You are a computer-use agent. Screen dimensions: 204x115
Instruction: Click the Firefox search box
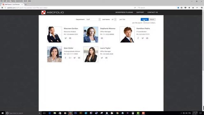(x=157, y=8)
